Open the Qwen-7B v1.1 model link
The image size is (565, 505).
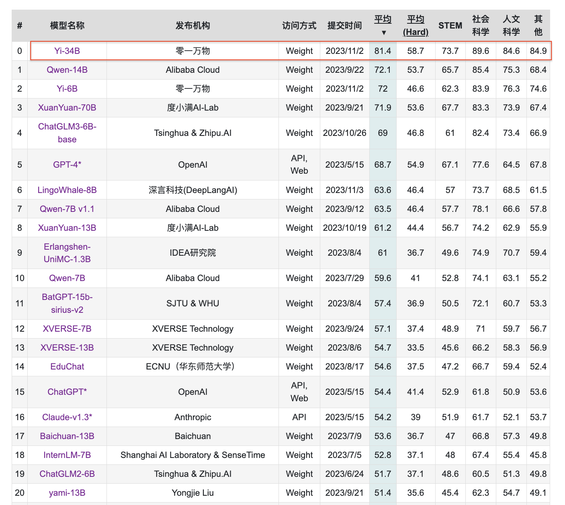click(67, 209)
